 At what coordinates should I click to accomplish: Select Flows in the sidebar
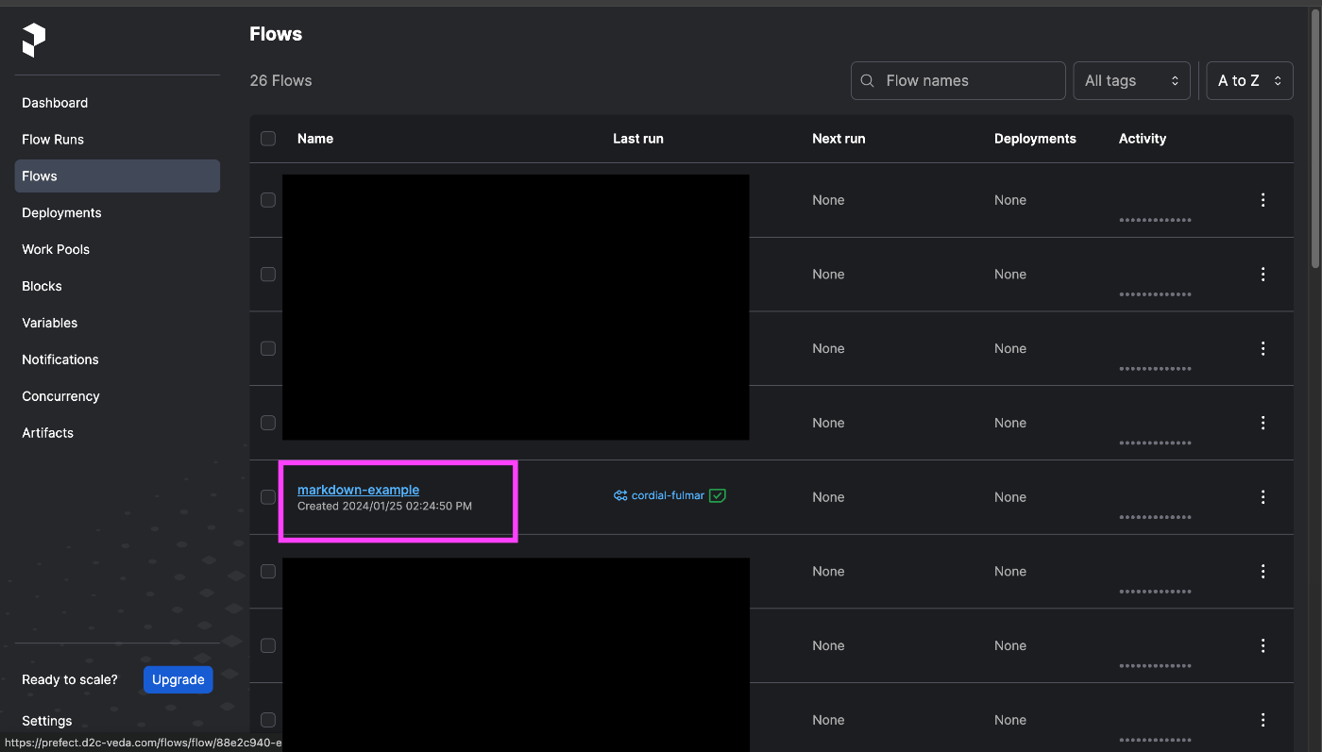[x=117, y=176]
